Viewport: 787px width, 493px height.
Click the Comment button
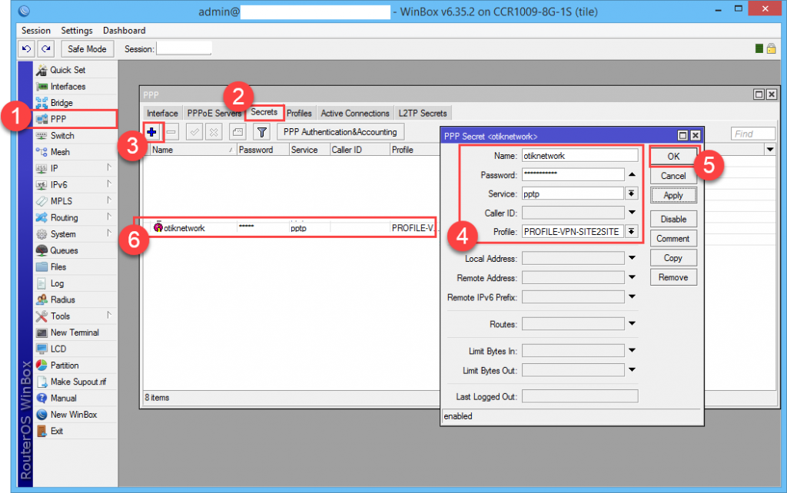click(x=673, y=239)
